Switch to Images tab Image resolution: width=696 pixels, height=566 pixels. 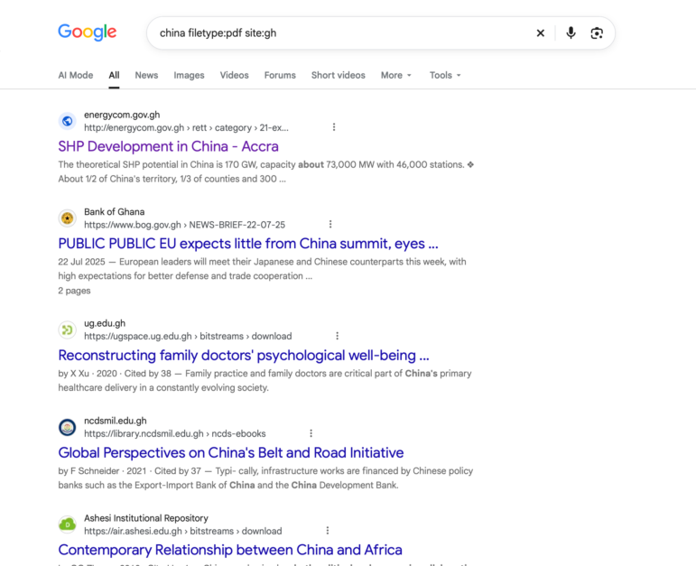pyautogui.click(x=189, y=75)
